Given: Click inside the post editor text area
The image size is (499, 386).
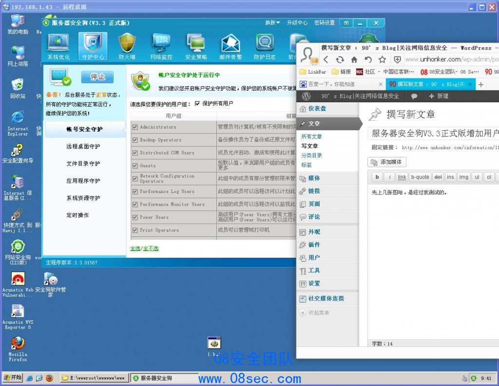Looking at the screenshot, I should pyautogui.click(x=433, y=261).
